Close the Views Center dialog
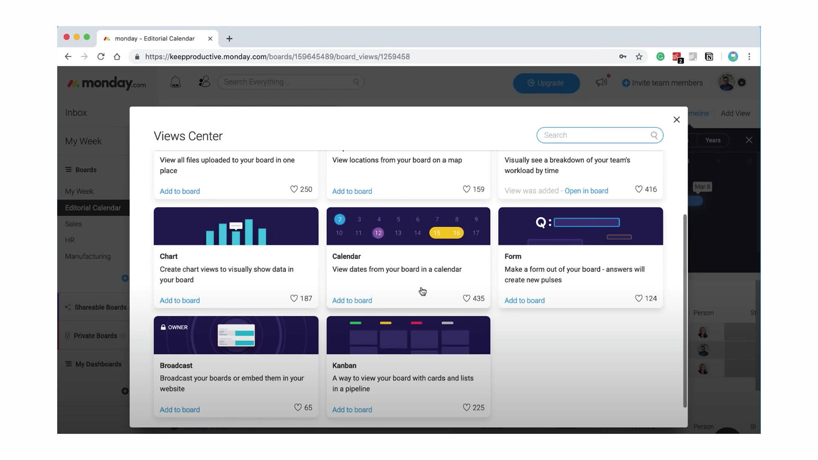This screenshot has width=818, height=460. [677, 120]
